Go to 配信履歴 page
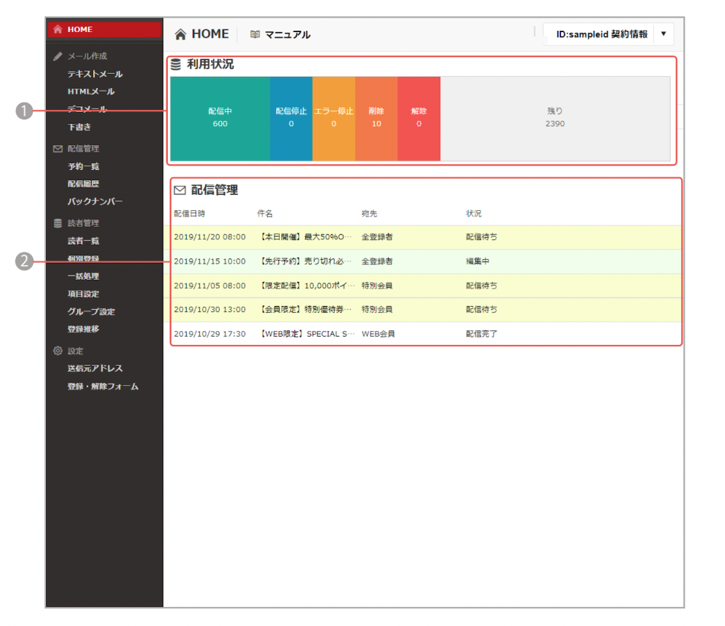 coord(83,184)
